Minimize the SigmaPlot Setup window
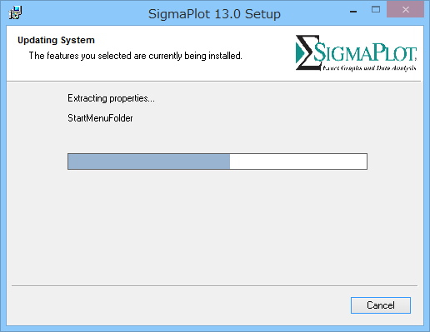Viewport: 430px width, 332px height. pos(353,12)
